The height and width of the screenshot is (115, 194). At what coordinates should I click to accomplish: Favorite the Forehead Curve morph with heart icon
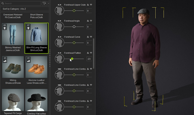pos(91,37)
